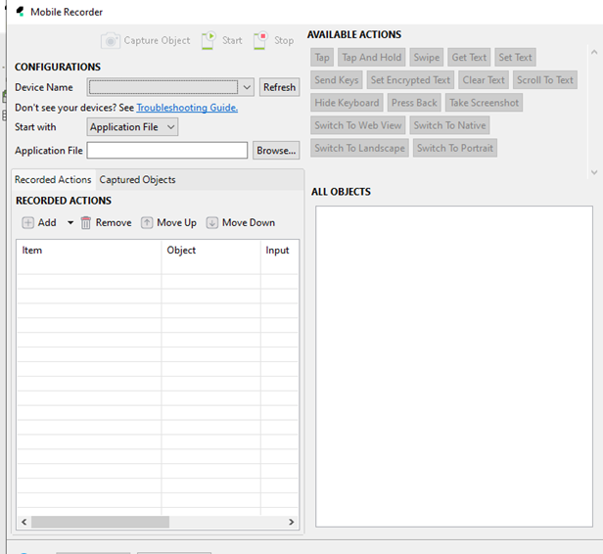Screen dimensions: 603x554
Task: Click the Switch To Landscape action
Action: [x=359, y=148]
